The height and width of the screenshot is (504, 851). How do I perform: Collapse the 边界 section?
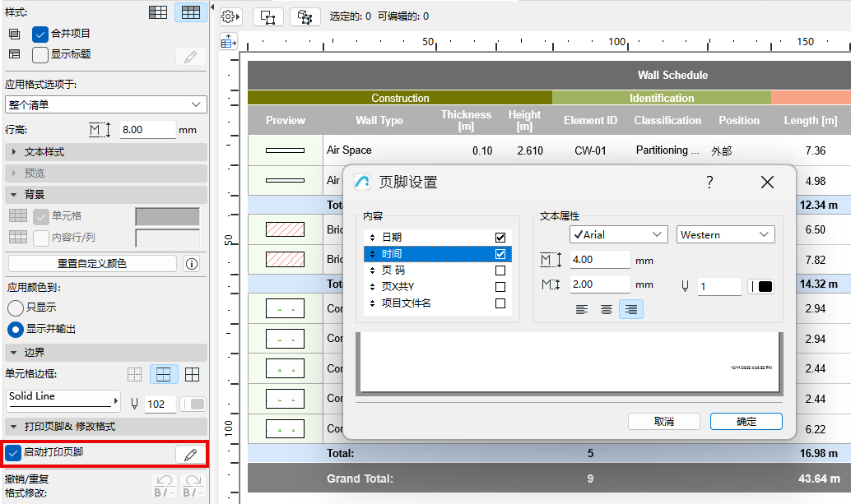coord(106,353)
